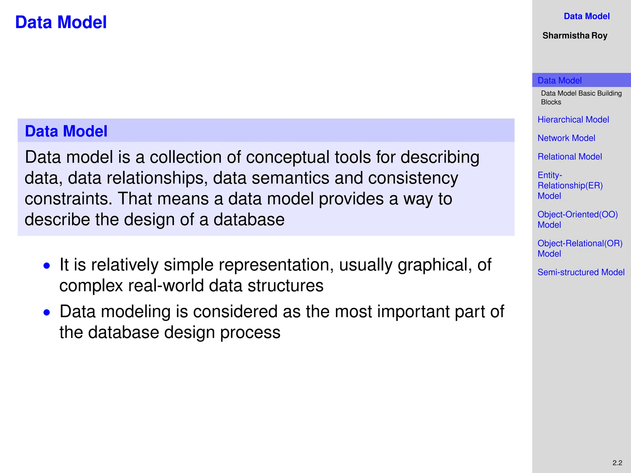The height and width of the screenshot is (473, 631).
Task: Open the Hierarchical Model section link
Action: (x=573, y=119)
